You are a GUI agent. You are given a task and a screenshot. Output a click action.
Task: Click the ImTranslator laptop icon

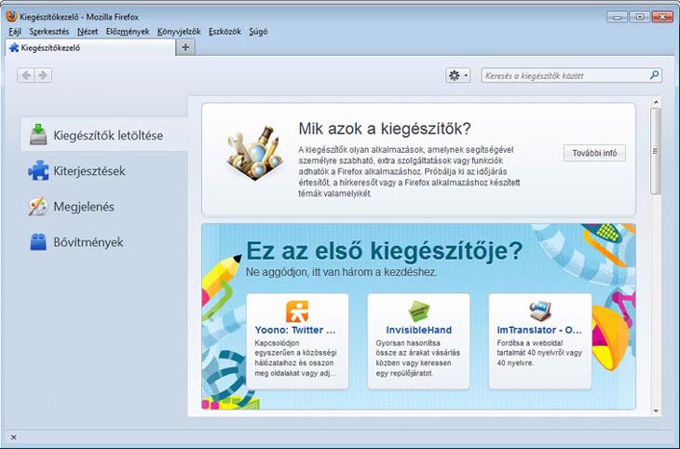(540, 311)
